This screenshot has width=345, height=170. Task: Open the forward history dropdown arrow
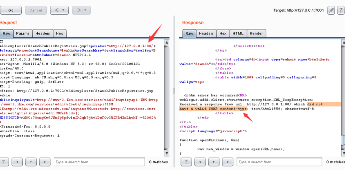[86, 10]
